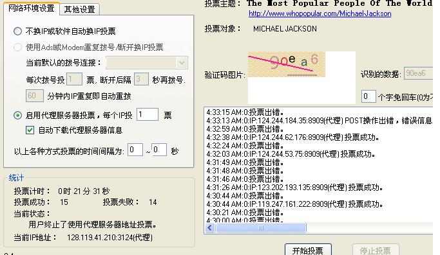Open the whopopular.com Michael-Jackson link
440x255 pixels.
pyautogui.click(x=320, y=13)
